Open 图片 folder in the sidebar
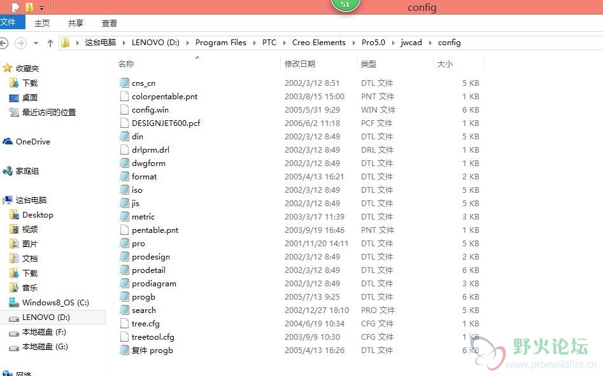 30,244
